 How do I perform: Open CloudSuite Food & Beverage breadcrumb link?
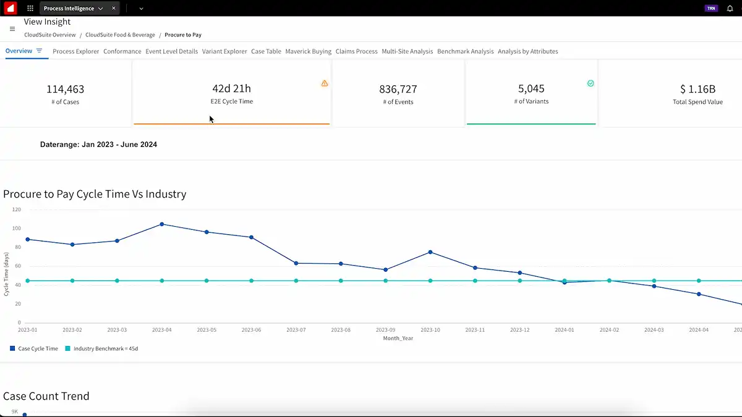tap(120, 35)
